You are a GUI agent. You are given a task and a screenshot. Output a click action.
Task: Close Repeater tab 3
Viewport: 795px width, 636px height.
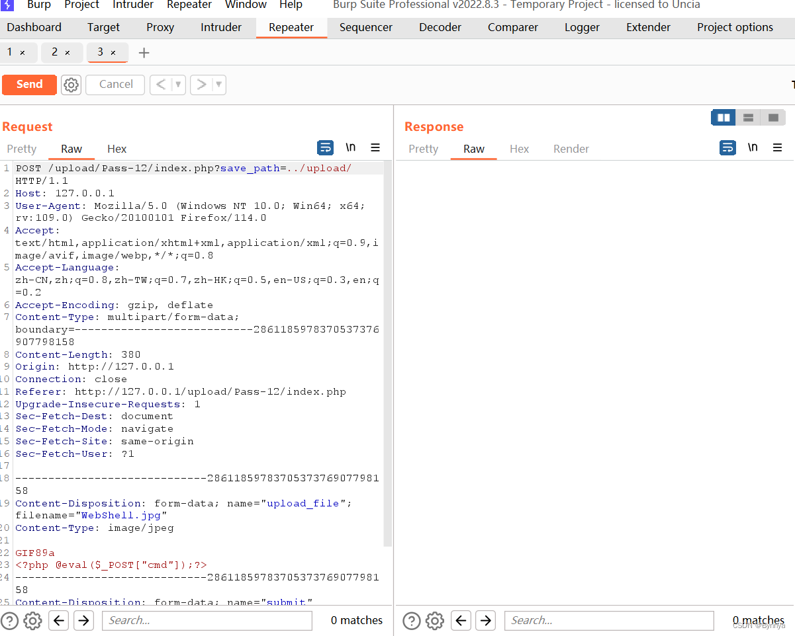[x=113, y=52]
